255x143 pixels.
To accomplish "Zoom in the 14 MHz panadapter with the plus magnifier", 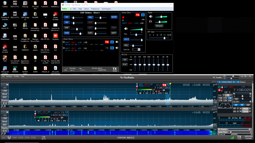I will 5,134.
